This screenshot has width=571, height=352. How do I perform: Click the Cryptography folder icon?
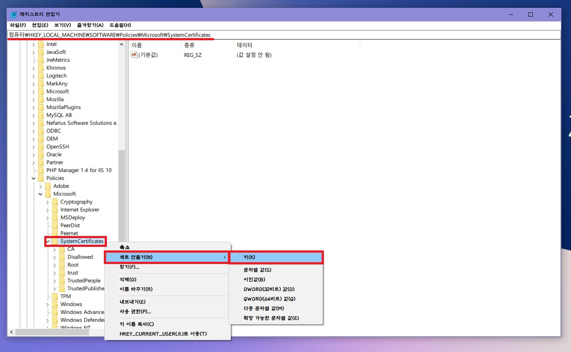point(55,202)
